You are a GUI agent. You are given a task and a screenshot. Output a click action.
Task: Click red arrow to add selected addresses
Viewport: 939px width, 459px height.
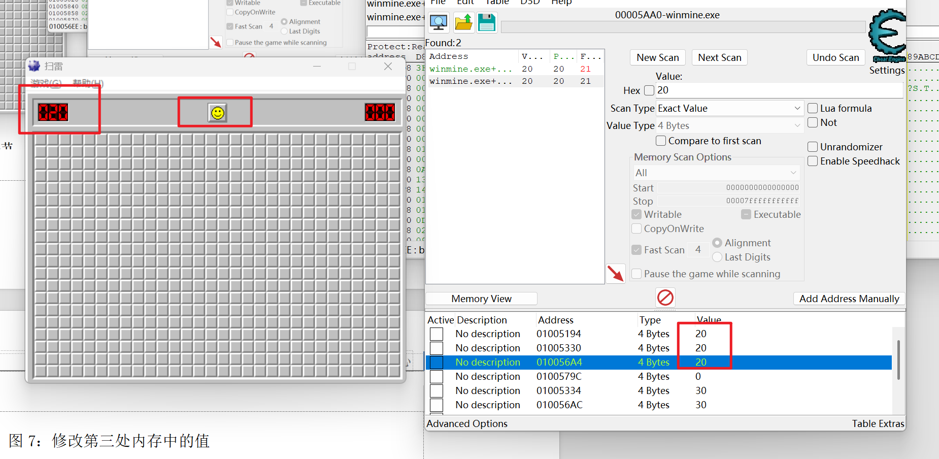pos(616,274)
